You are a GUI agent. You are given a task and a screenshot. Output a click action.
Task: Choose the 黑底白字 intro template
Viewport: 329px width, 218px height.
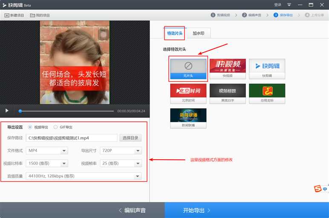click(228, 94)
